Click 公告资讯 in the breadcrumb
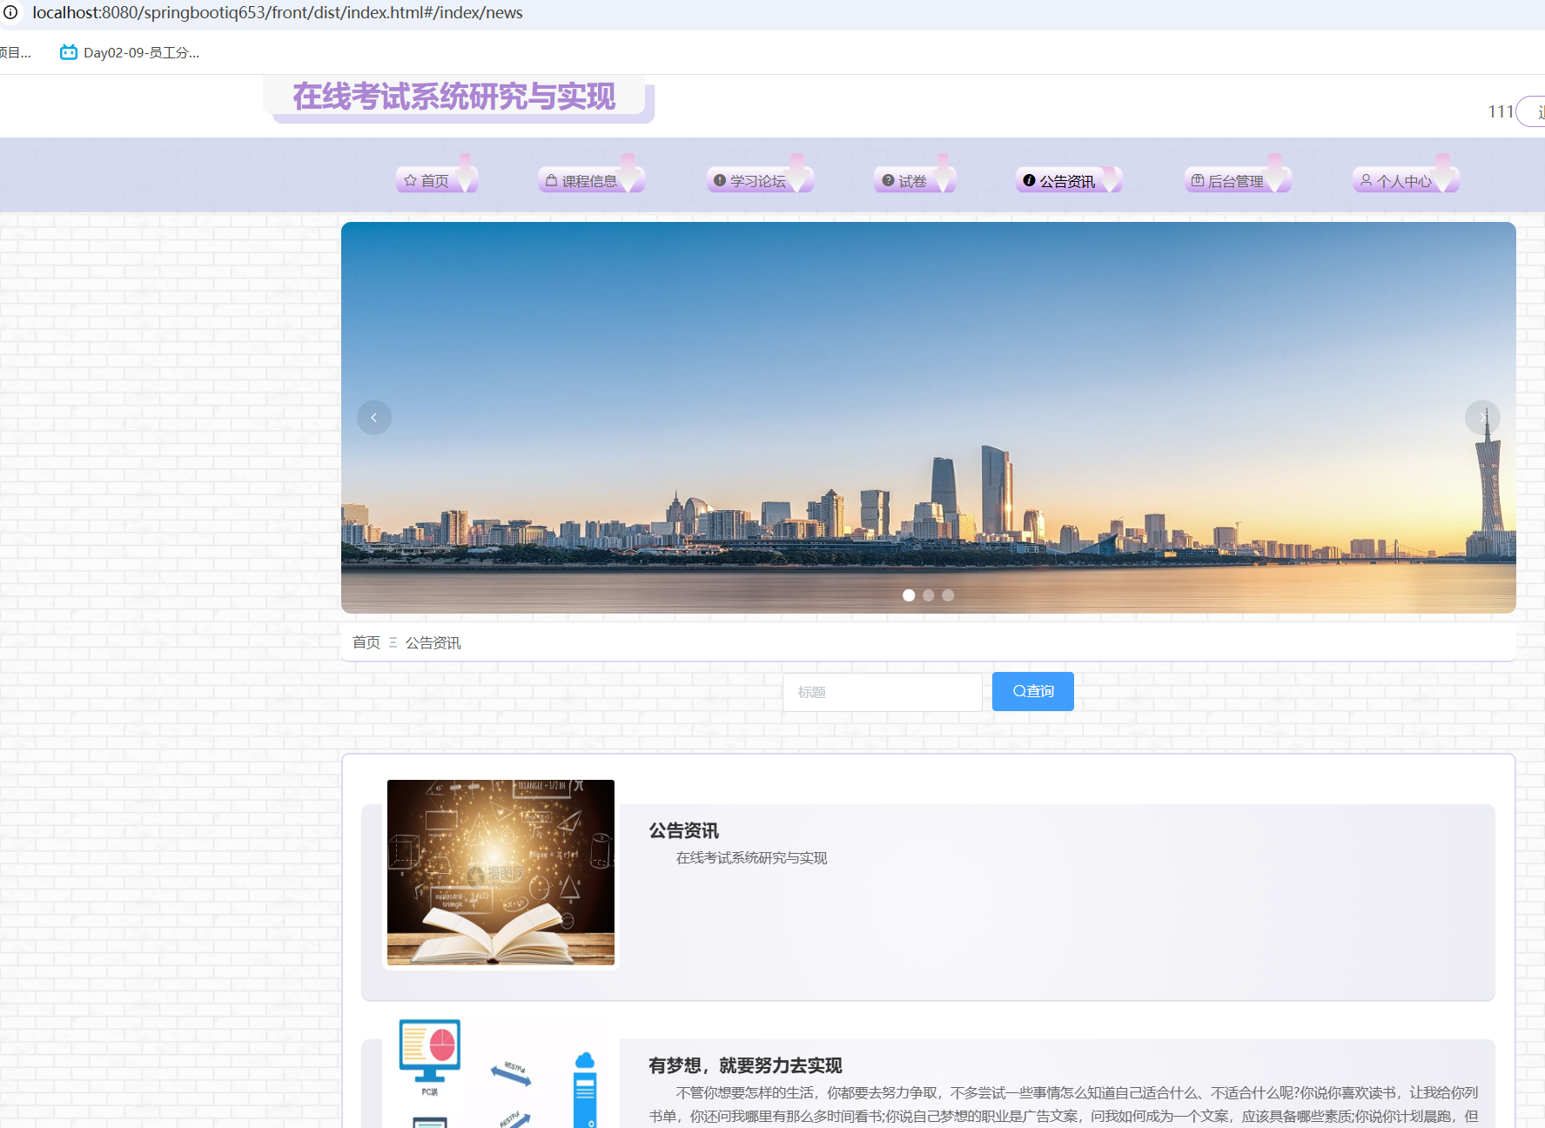The width and height of the screenshot is (1545, 1128). tap(433, 642)
